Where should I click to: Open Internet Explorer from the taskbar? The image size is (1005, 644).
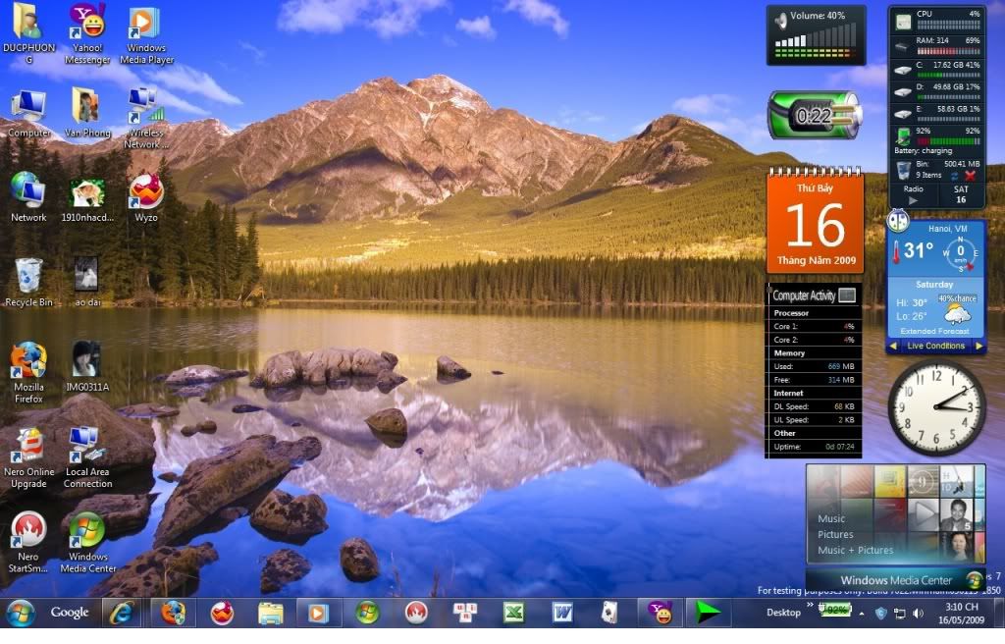tap(123, 614)
